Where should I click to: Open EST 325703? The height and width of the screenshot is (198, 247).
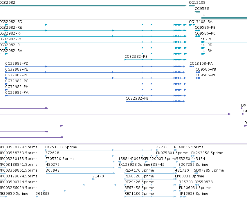186,182
